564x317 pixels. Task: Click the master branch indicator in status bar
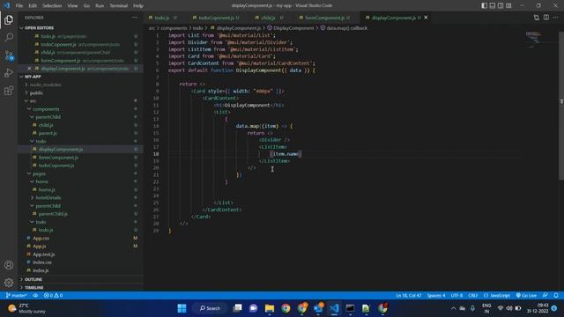pos(16,296)
